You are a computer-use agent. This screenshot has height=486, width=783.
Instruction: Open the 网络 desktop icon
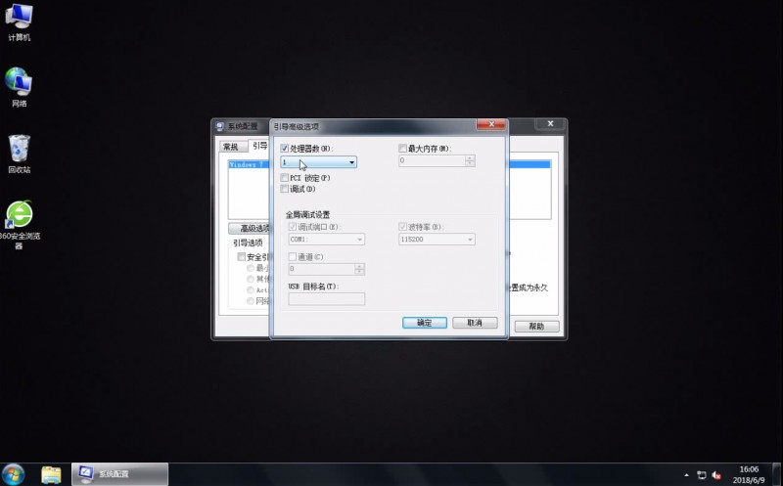(x=19, y=87)
